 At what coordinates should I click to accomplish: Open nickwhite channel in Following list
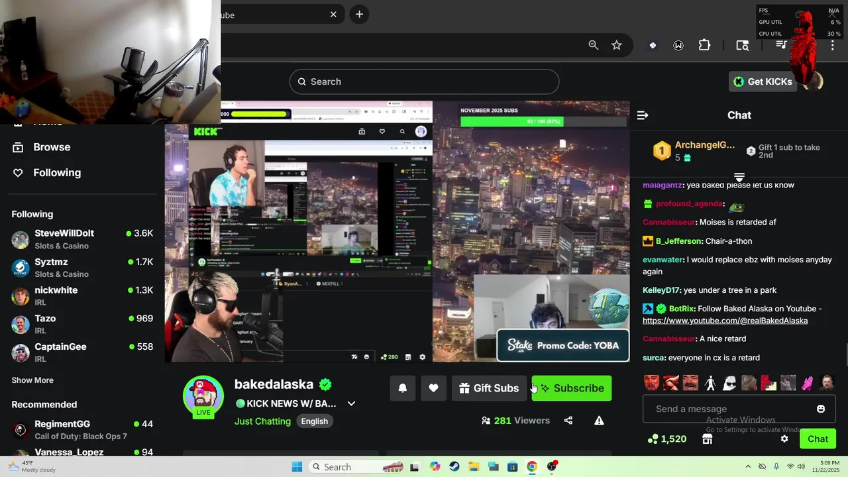point(82,296)
